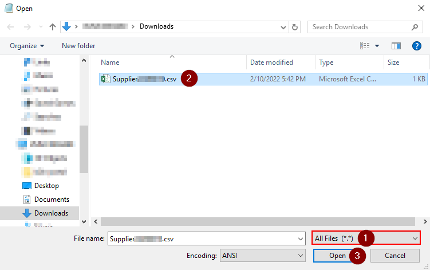This screenshot has height=270, width=430.
Task: Click the Open button
Action: pyautogui.click(x=337, y=255)
